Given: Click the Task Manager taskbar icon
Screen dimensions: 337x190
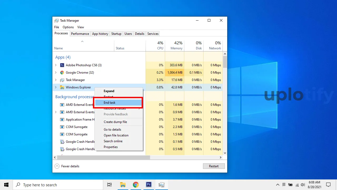Looking at the screenshot, I should pyautogui.click(x=161, y=185).
